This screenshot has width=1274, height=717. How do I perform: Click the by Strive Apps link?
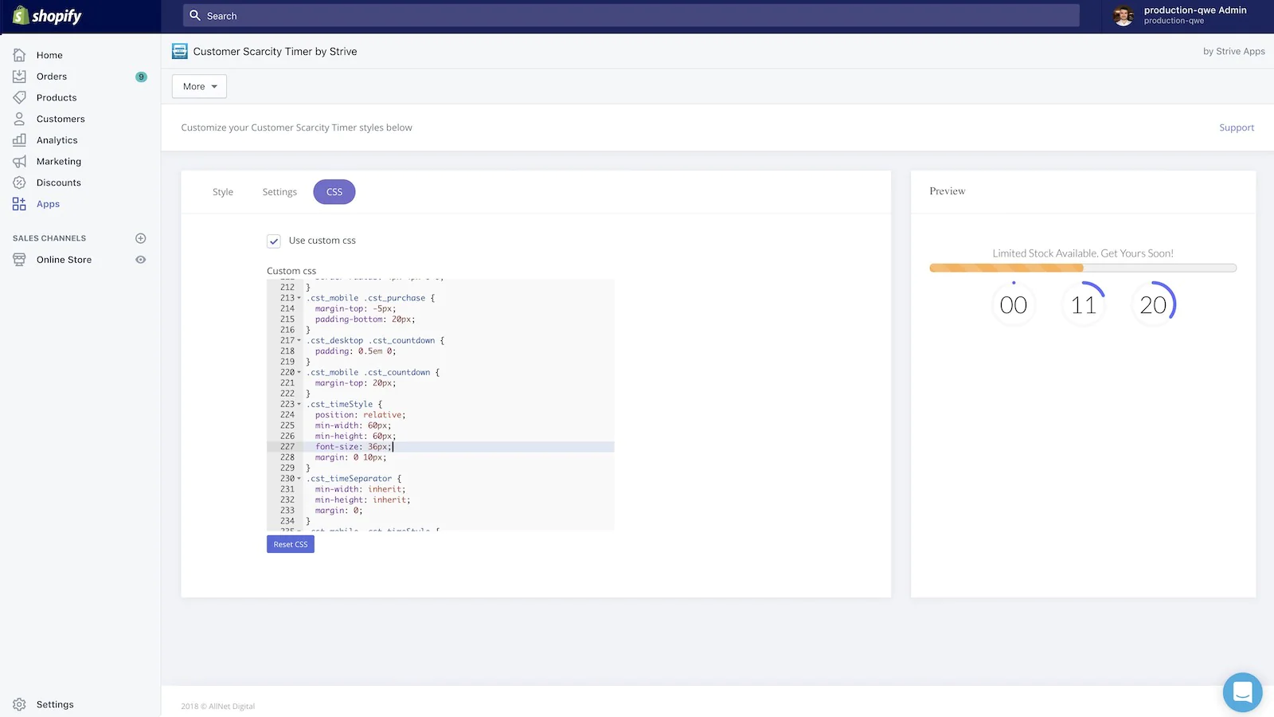click(x=1233, y=51)
